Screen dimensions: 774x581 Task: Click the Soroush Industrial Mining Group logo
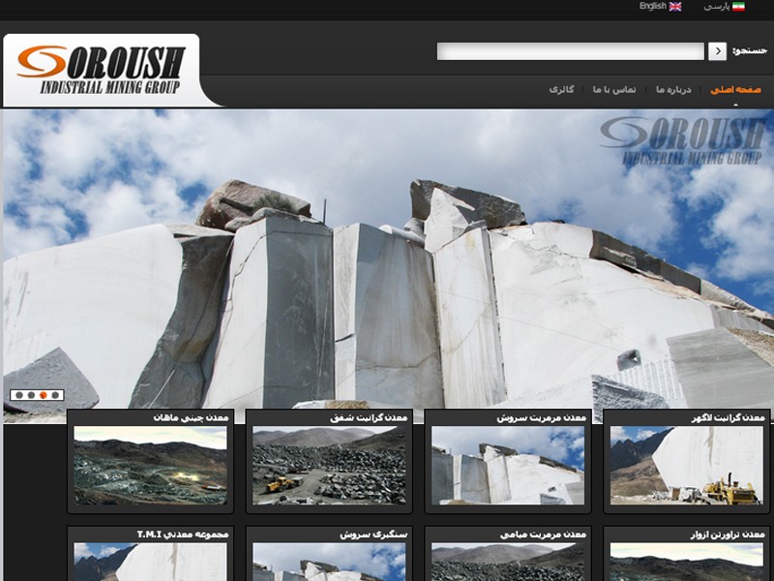(x=102, y=65)
